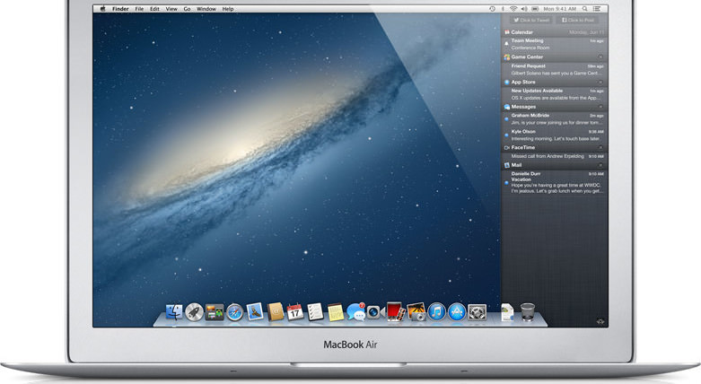
Task: Open the Finder menu
Action: point(120,8)
